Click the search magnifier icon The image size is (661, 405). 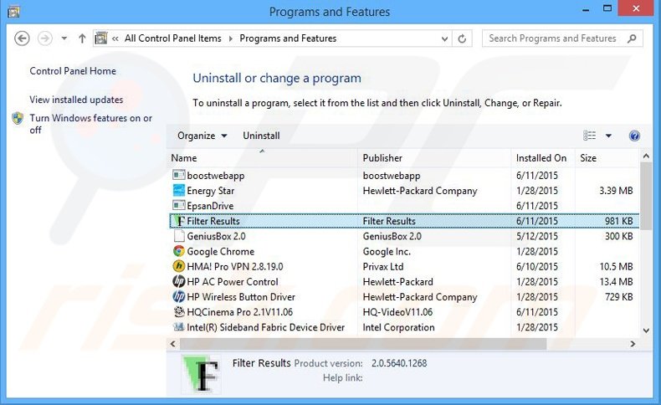(632, 38)
